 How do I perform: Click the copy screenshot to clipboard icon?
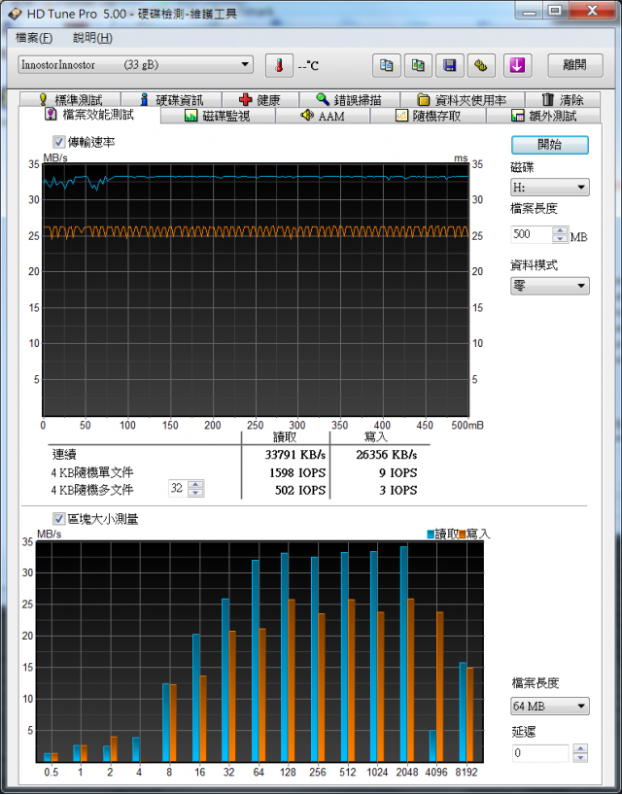[418, 65]
